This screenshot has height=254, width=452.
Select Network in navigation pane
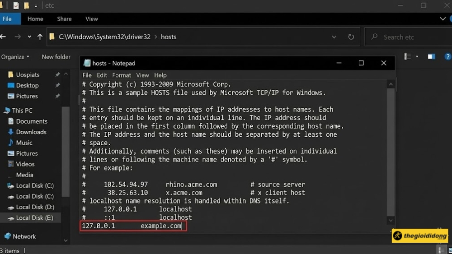[24, 236]
